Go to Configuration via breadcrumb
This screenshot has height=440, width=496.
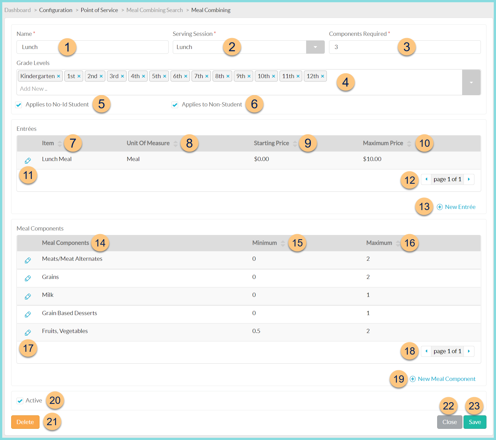(55, 10)
